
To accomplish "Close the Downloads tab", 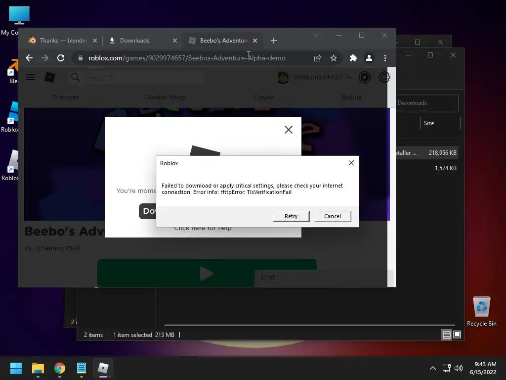I will coord(174,41).
